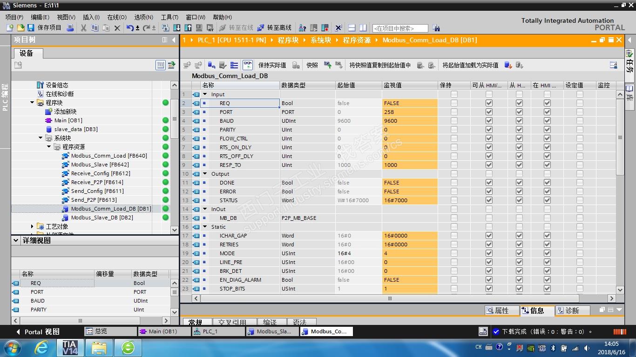Expand 工艺对象 node in project tree

(x=32, y=226)
